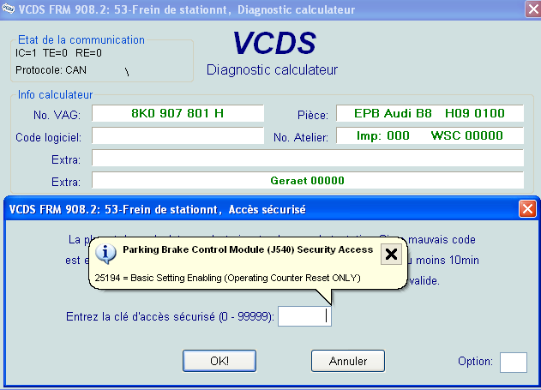Viewport: 541px width, 390px height.
Task: Close the security access balloon tip
Action: (x=390, y=253)
